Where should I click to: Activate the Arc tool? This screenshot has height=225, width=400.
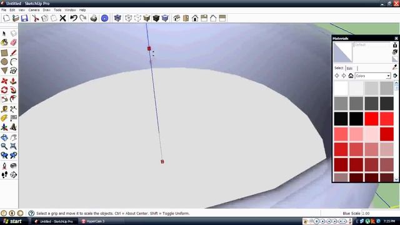pyautogui.click(x=14, y=61)
